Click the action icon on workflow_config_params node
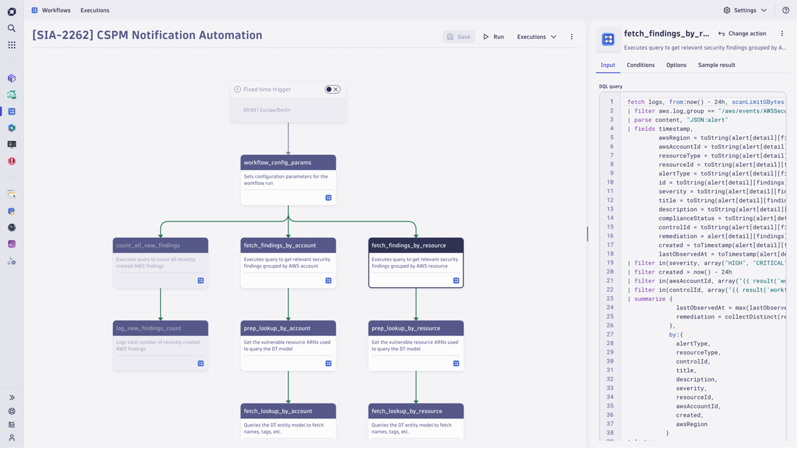 (x=328, y=197)
